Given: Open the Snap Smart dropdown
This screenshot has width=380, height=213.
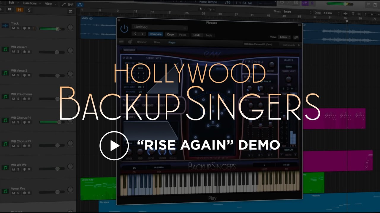Looking at the screenshot, I should tap(298, 12).
